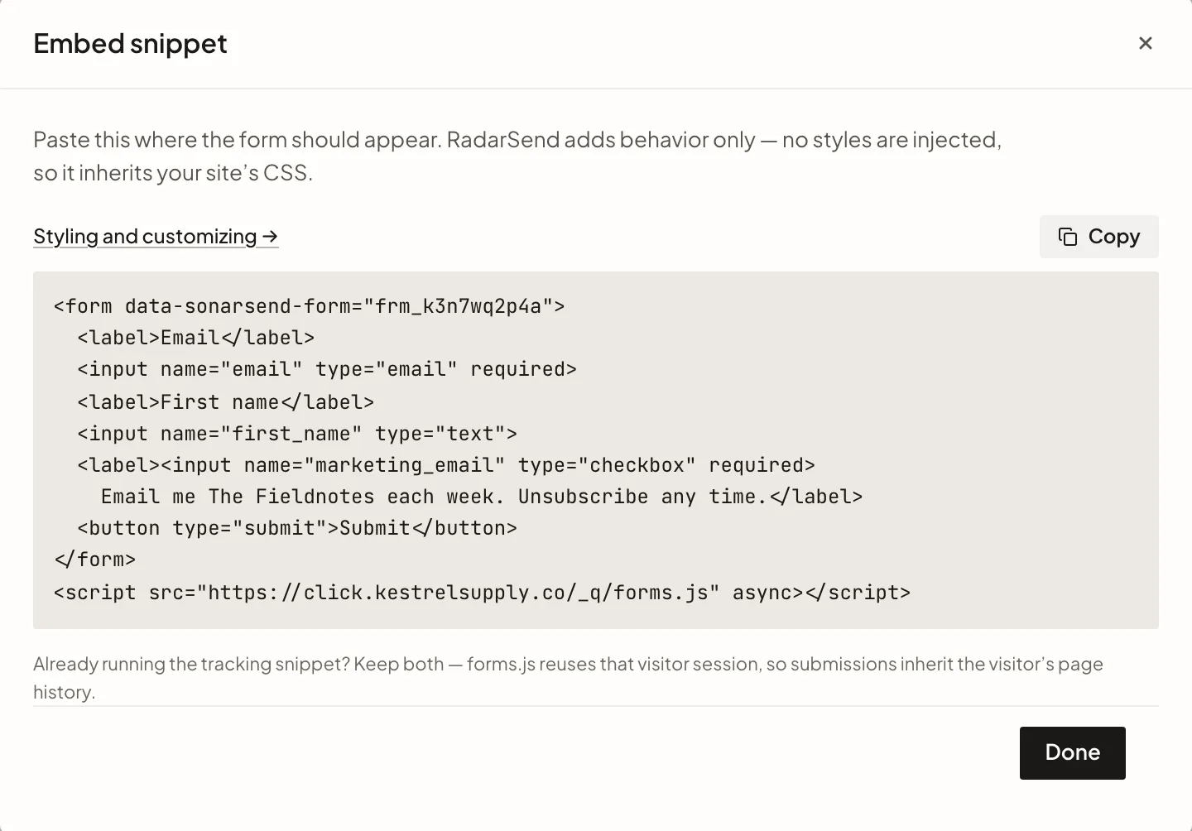Open the Styling and customizing link
Viewport: 1192px width, 831px height.
pyautogui.click(x=156, y=237)
